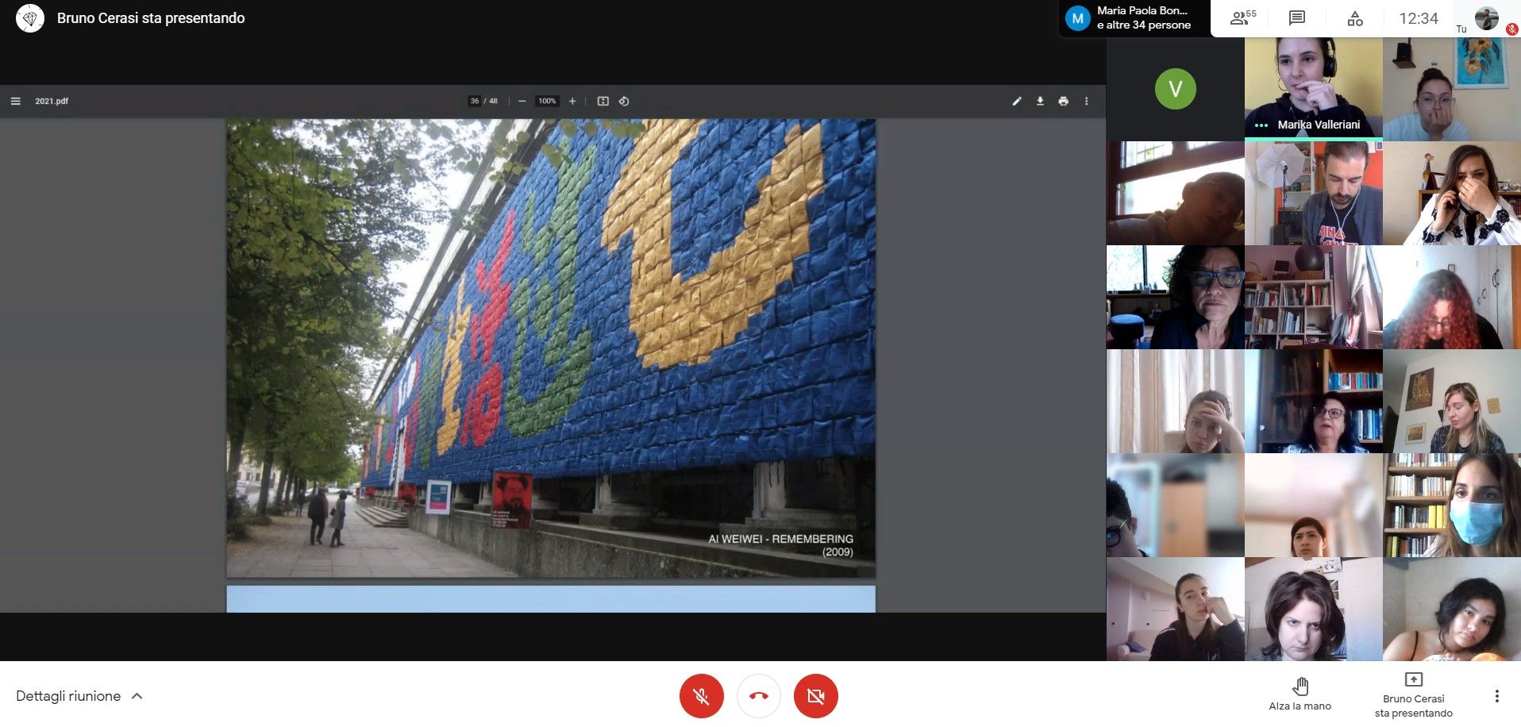Viewport: 1521px width, 727px height.
Task: Click the fit to page icon
Action: pyautogui.click(x=603, y=102)
